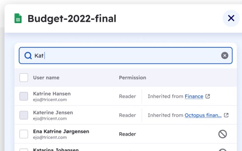Viewport: 242px width, 151px height.
Task: Sort by User name column header
Action: click(46, 78)
